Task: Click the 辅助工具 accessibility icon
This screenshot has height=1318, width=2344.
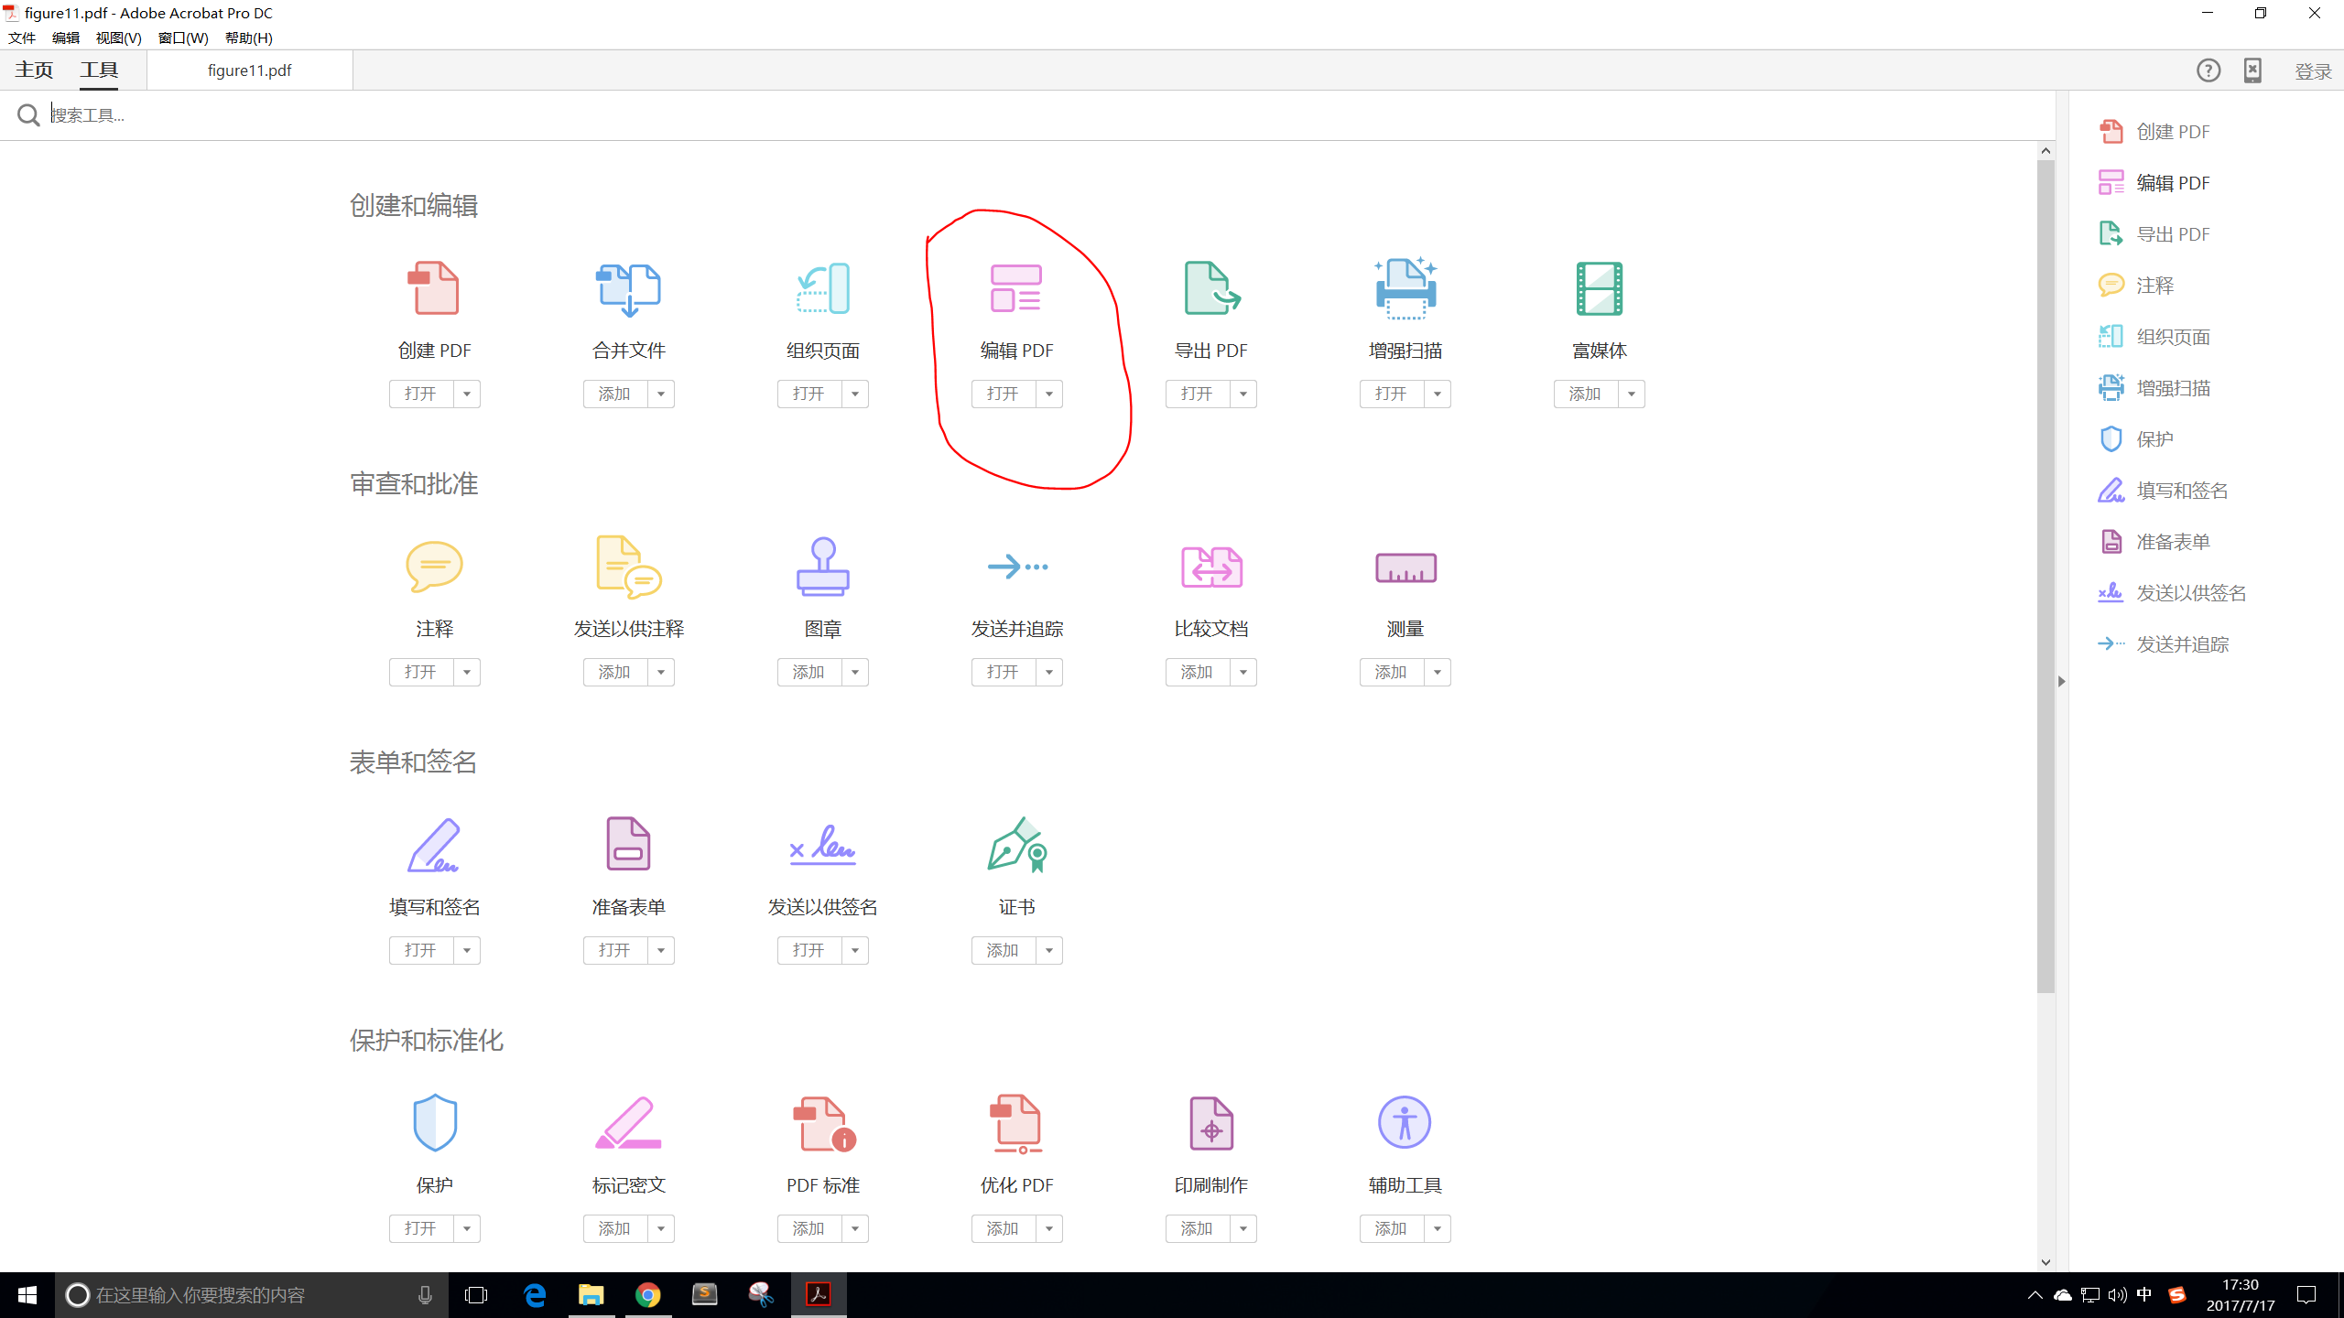Action: coord(1405,1122)
